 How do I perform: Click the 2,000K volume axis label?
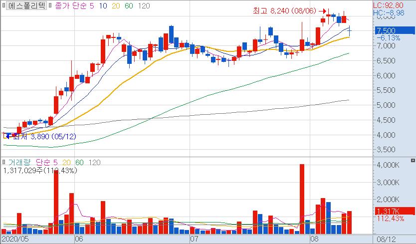[388, 200]
